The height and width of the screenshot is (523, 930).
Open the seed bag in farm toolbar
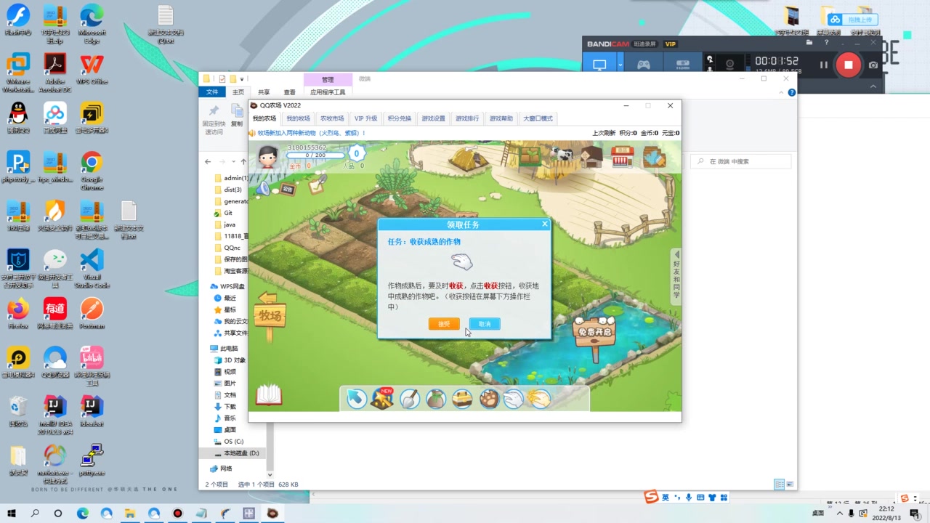[x=436, y=399]
